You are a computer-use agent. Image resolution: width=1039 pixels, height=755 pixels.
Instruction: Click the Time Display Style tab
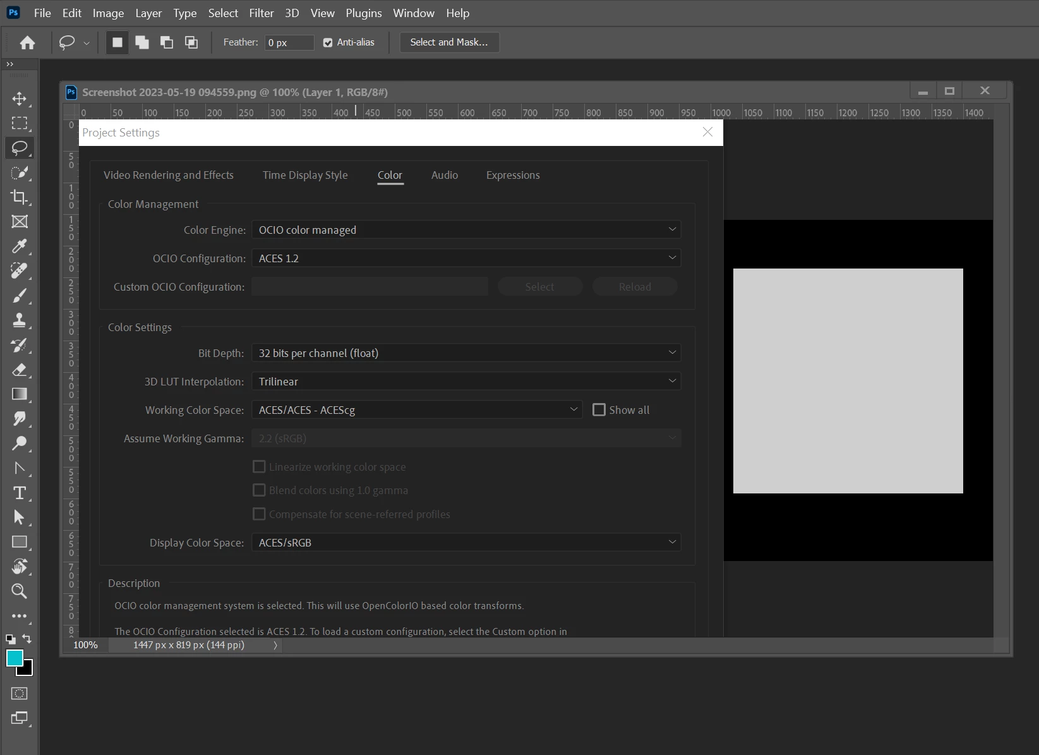[x=305, y=175]
